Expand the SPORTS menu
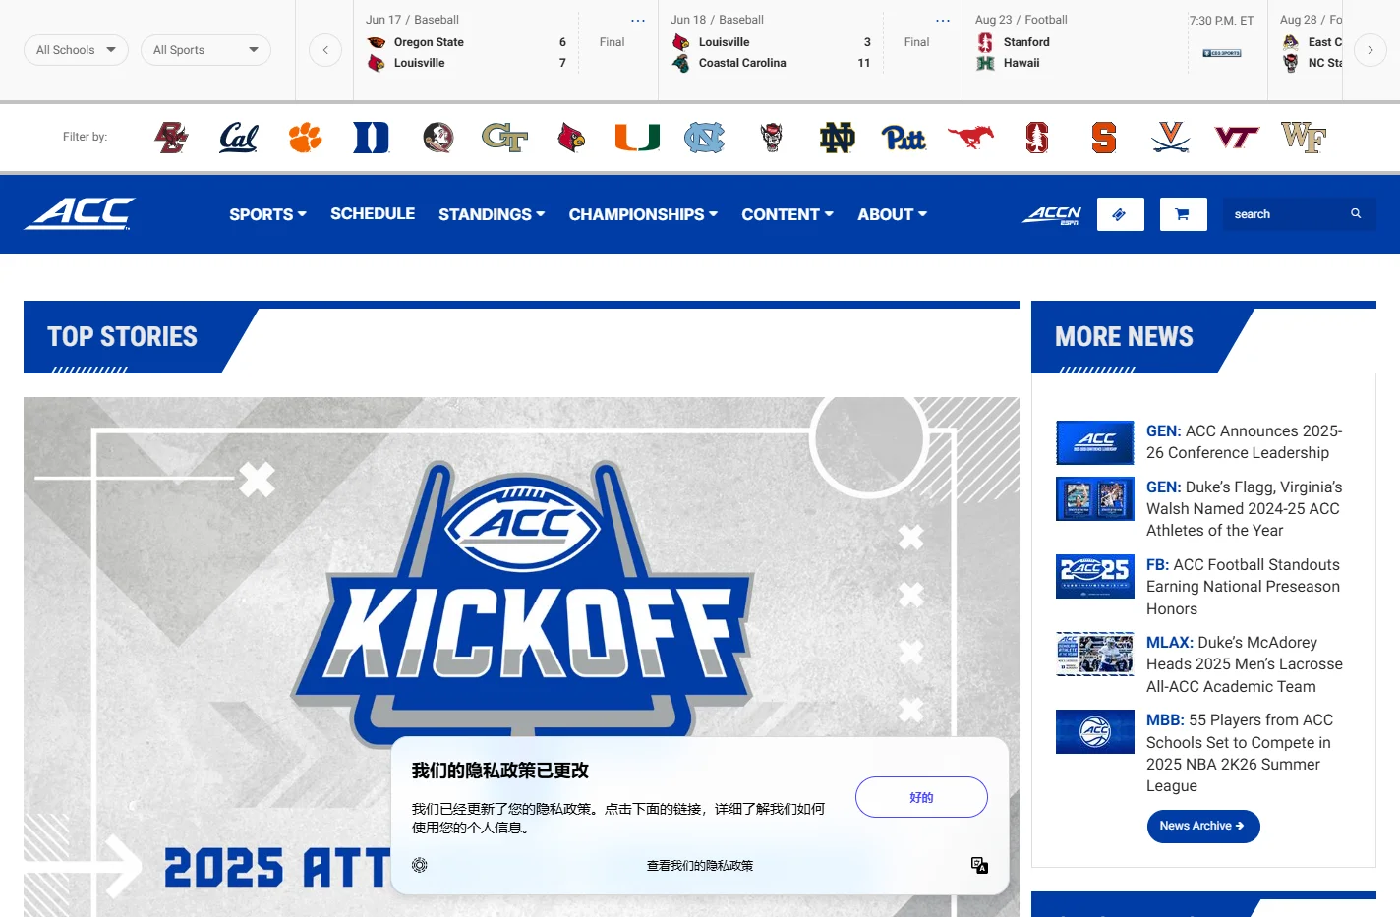 267,214
